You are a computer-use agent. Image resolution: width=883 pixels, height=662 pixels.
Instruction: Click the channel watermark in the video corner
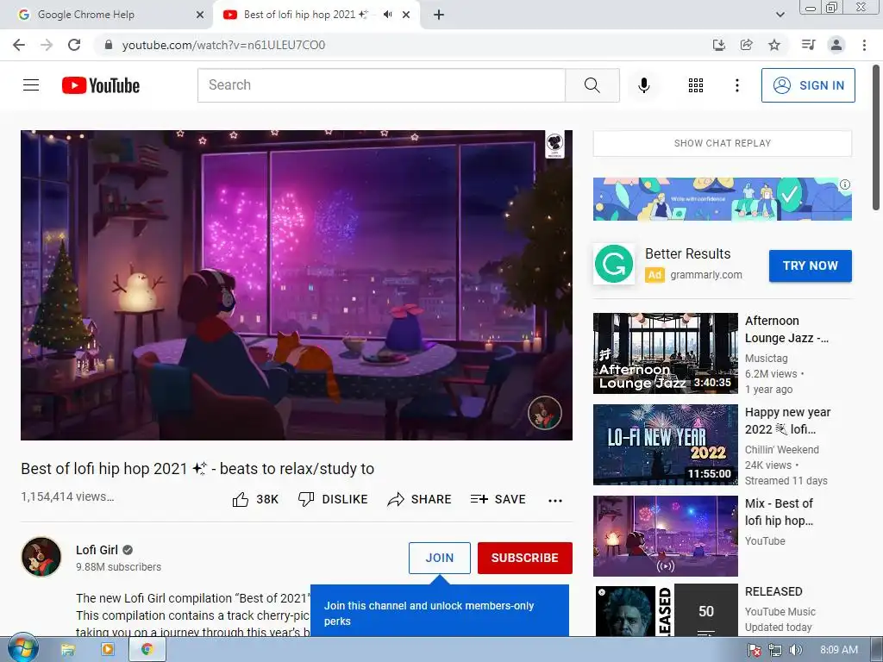pyautogui.click(x=544, y=413)
